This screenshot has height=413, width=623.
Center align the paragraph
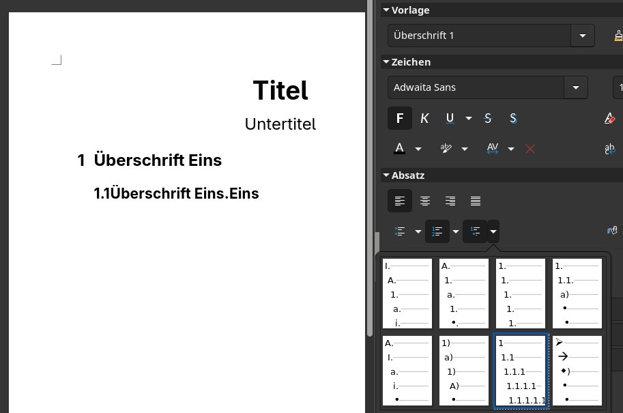[425, 201]
